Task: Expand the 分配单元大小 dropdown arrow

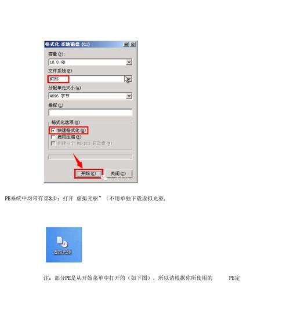Action: pos(129,96)
